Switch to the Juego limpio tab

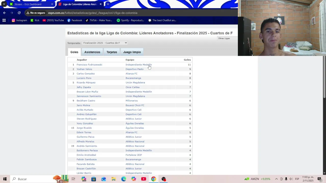coord(132,52)
